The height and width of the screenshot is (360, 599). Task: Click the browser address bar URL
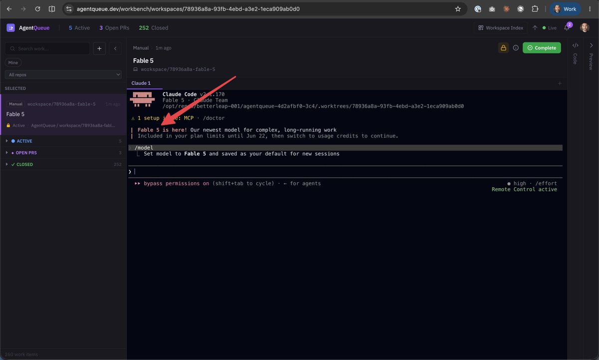pos(188,9)
